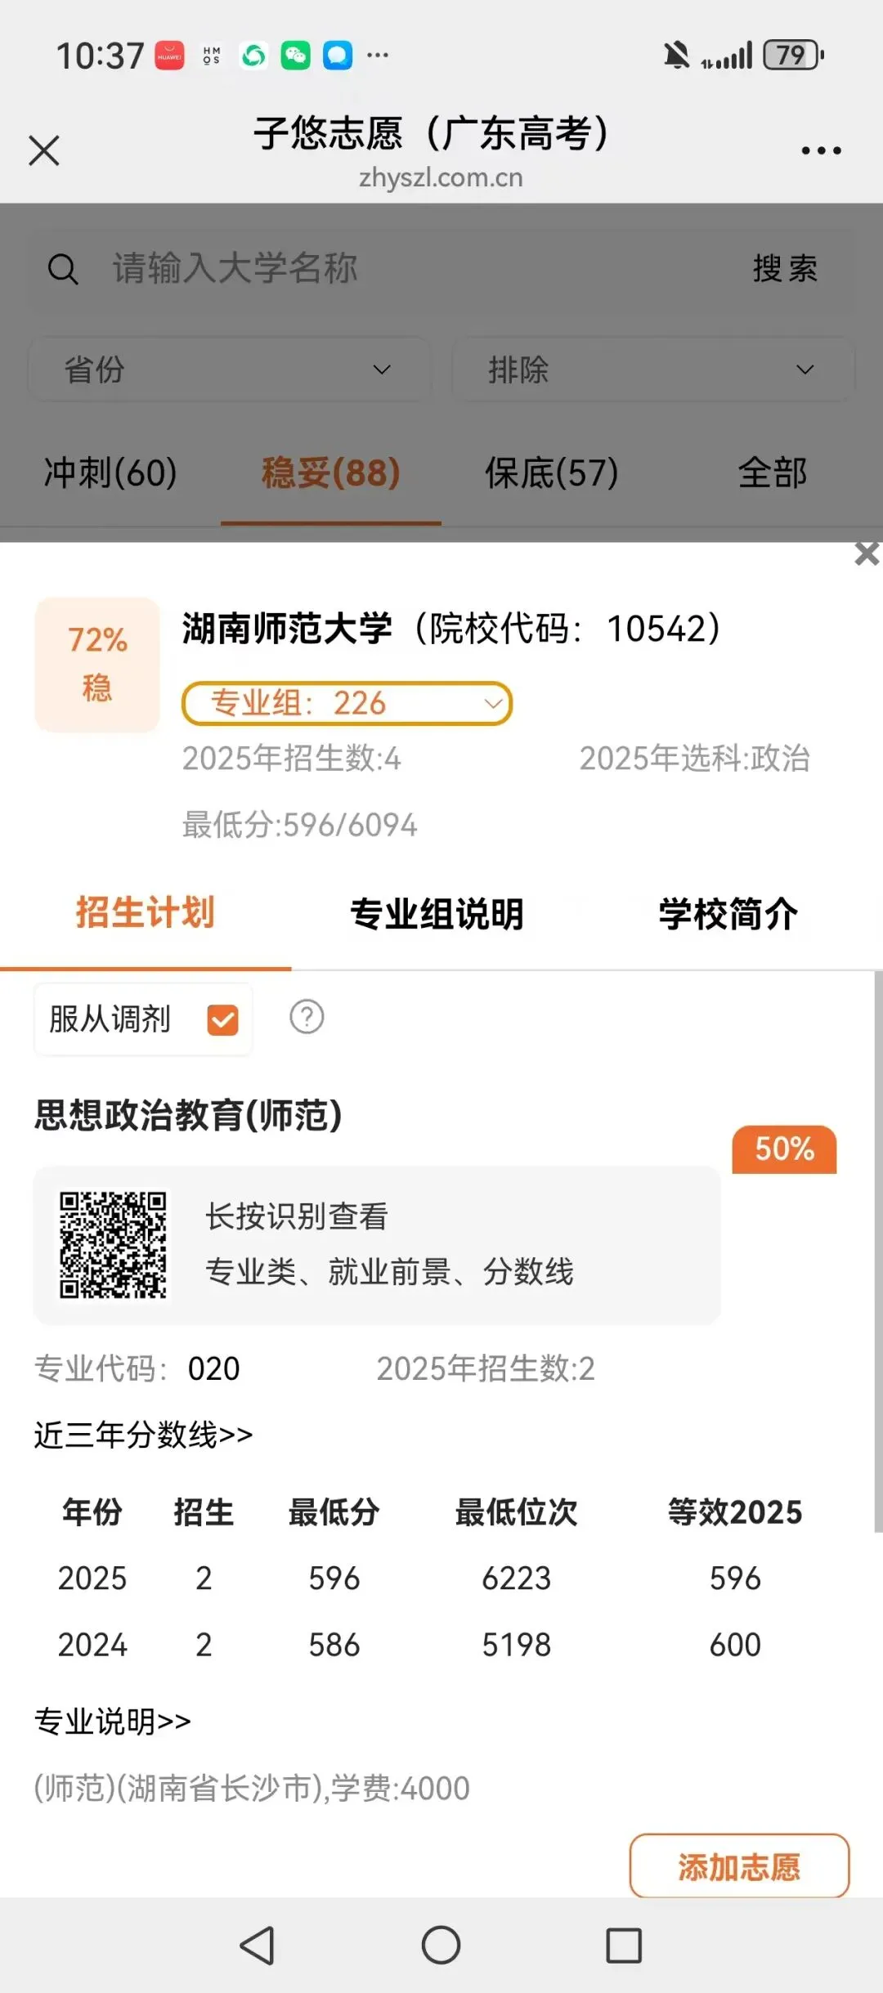Switch to the 冲刺(60) tab
The image size is (883, 1993).
(x=110, y=472)
